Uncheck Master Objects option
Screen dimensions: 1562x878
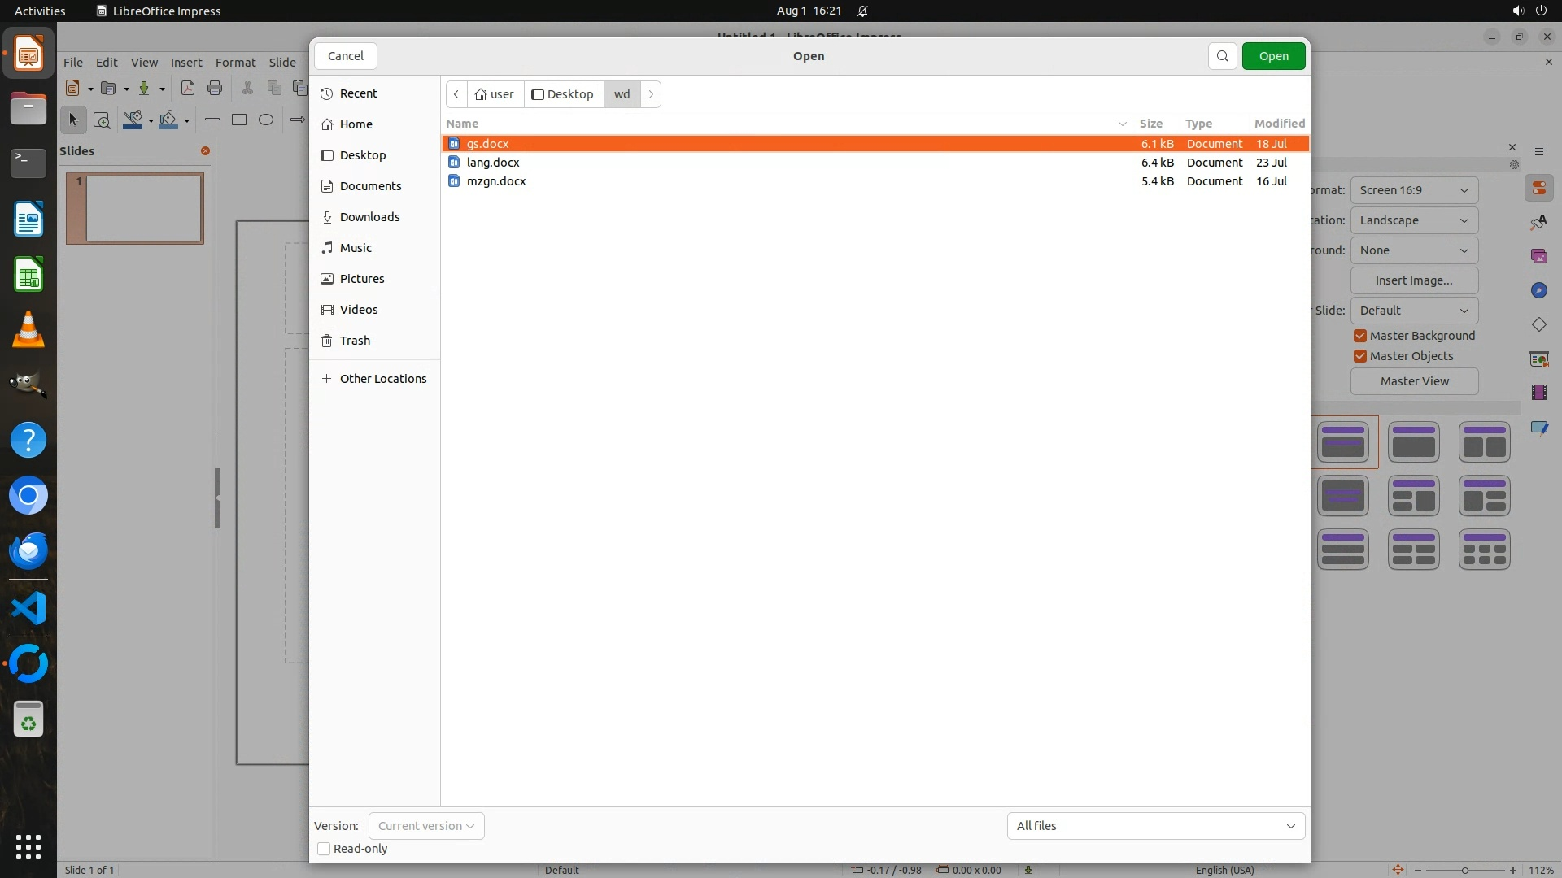point(1360,356)
